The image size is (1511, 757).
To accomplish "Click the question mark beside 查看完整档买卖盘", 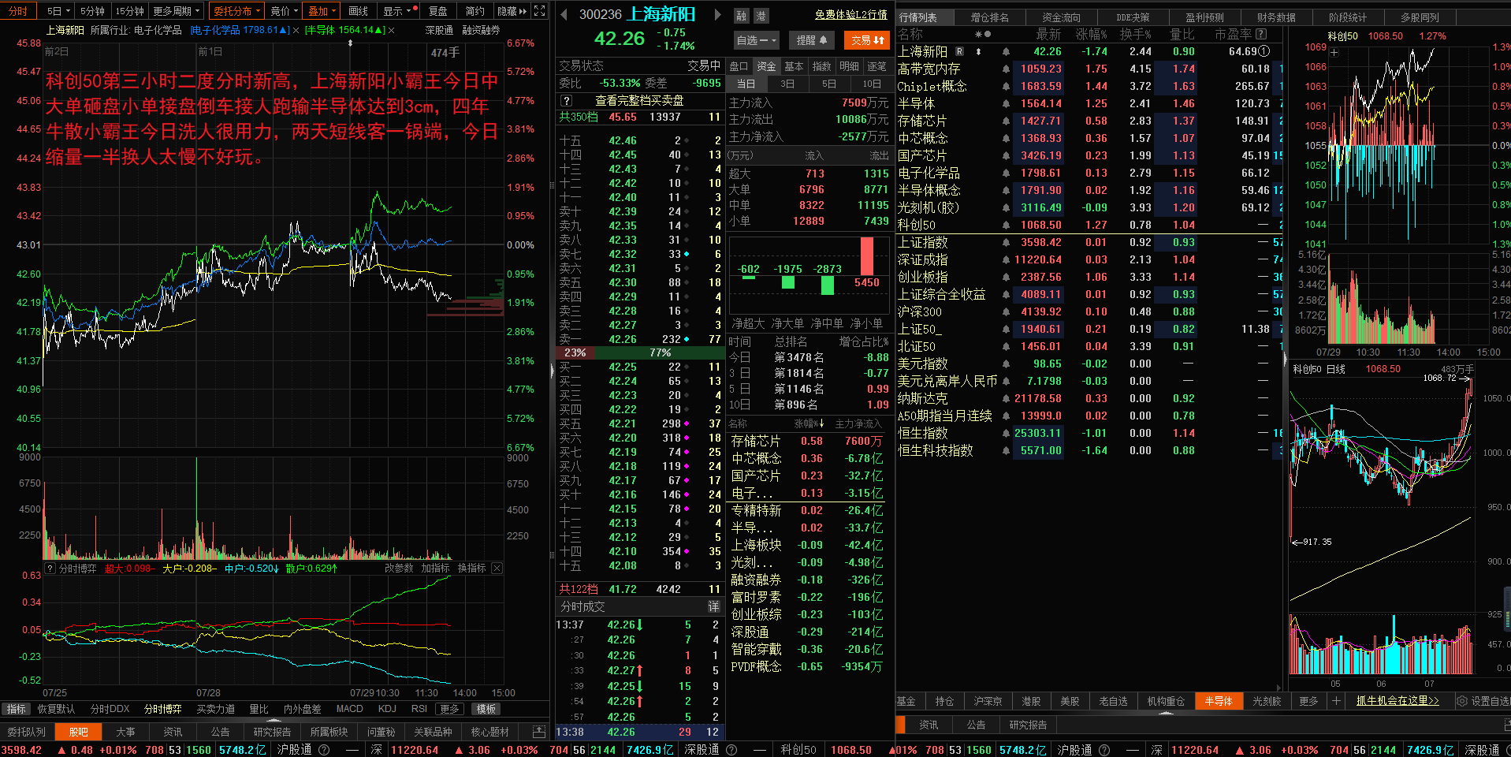I will coord(566,101).
